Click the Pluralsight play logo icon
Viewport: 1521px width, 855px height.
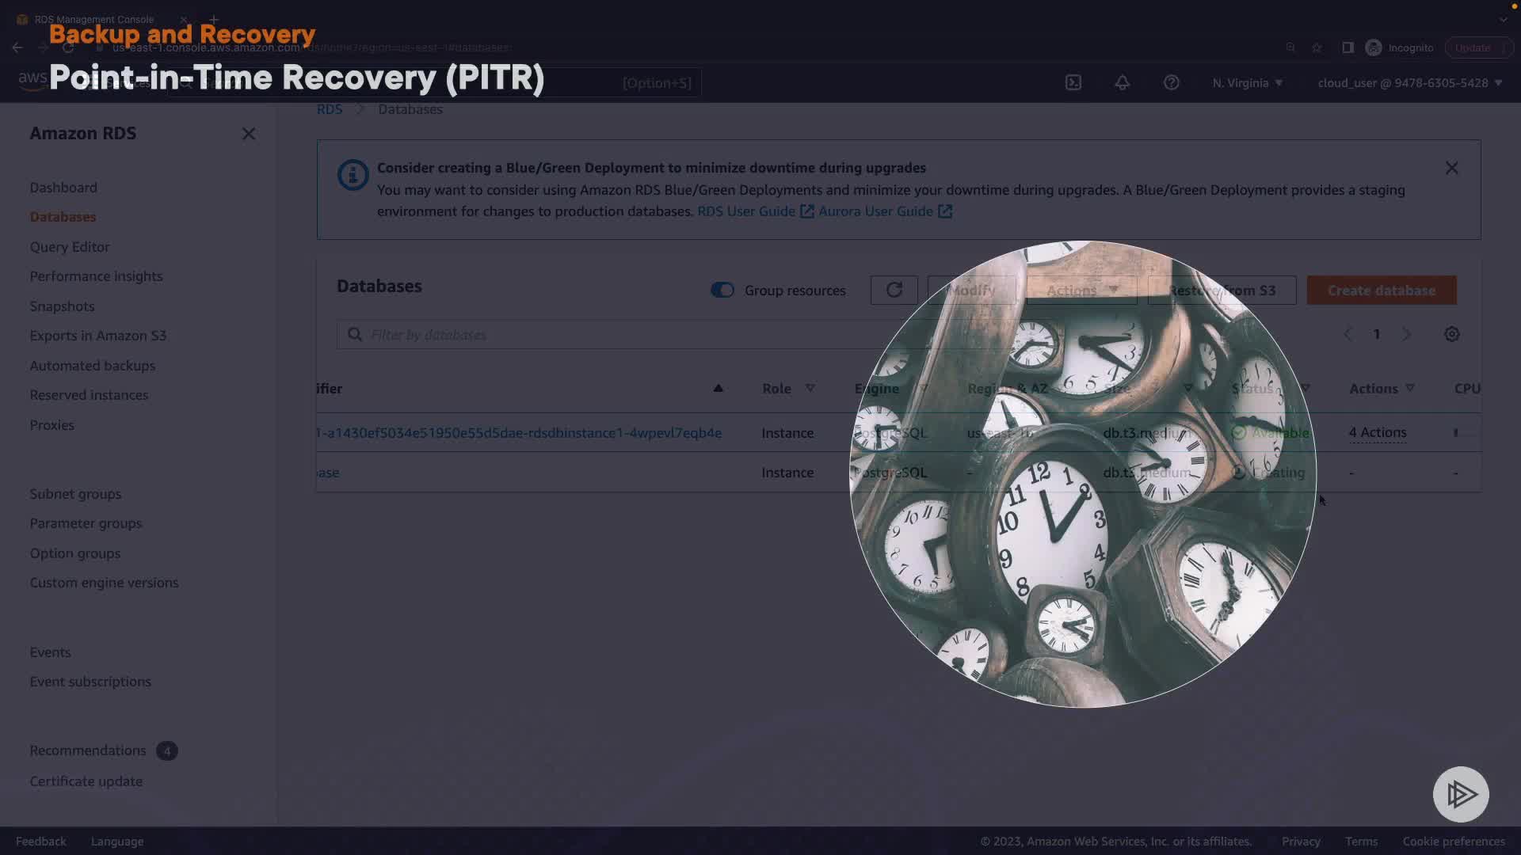tap(1461, 794)
